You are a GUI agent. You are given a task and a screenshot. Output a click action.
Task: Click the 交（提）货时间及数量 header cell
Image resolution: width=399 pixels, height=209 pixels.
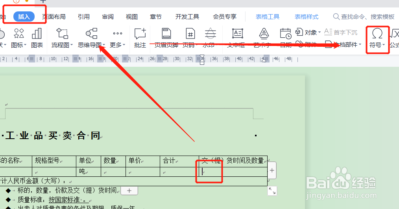click(x=233, y=161)
